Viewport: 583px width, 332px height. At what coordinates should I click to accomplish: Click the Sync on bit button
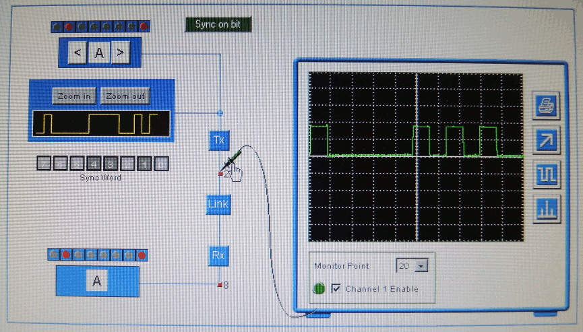point(218,24)
